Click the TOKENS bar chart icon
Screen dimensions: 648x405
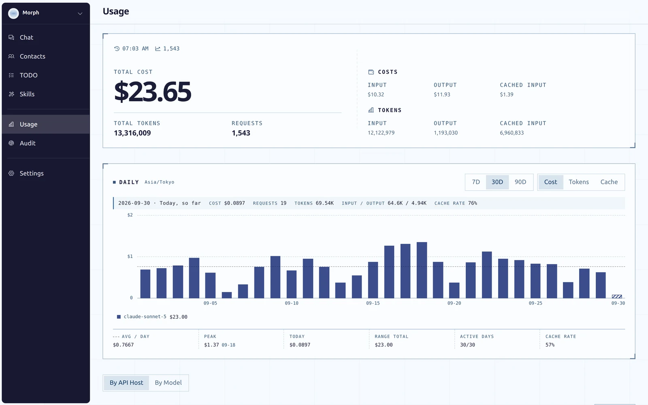pyautogui.click(x=371, y=110)
